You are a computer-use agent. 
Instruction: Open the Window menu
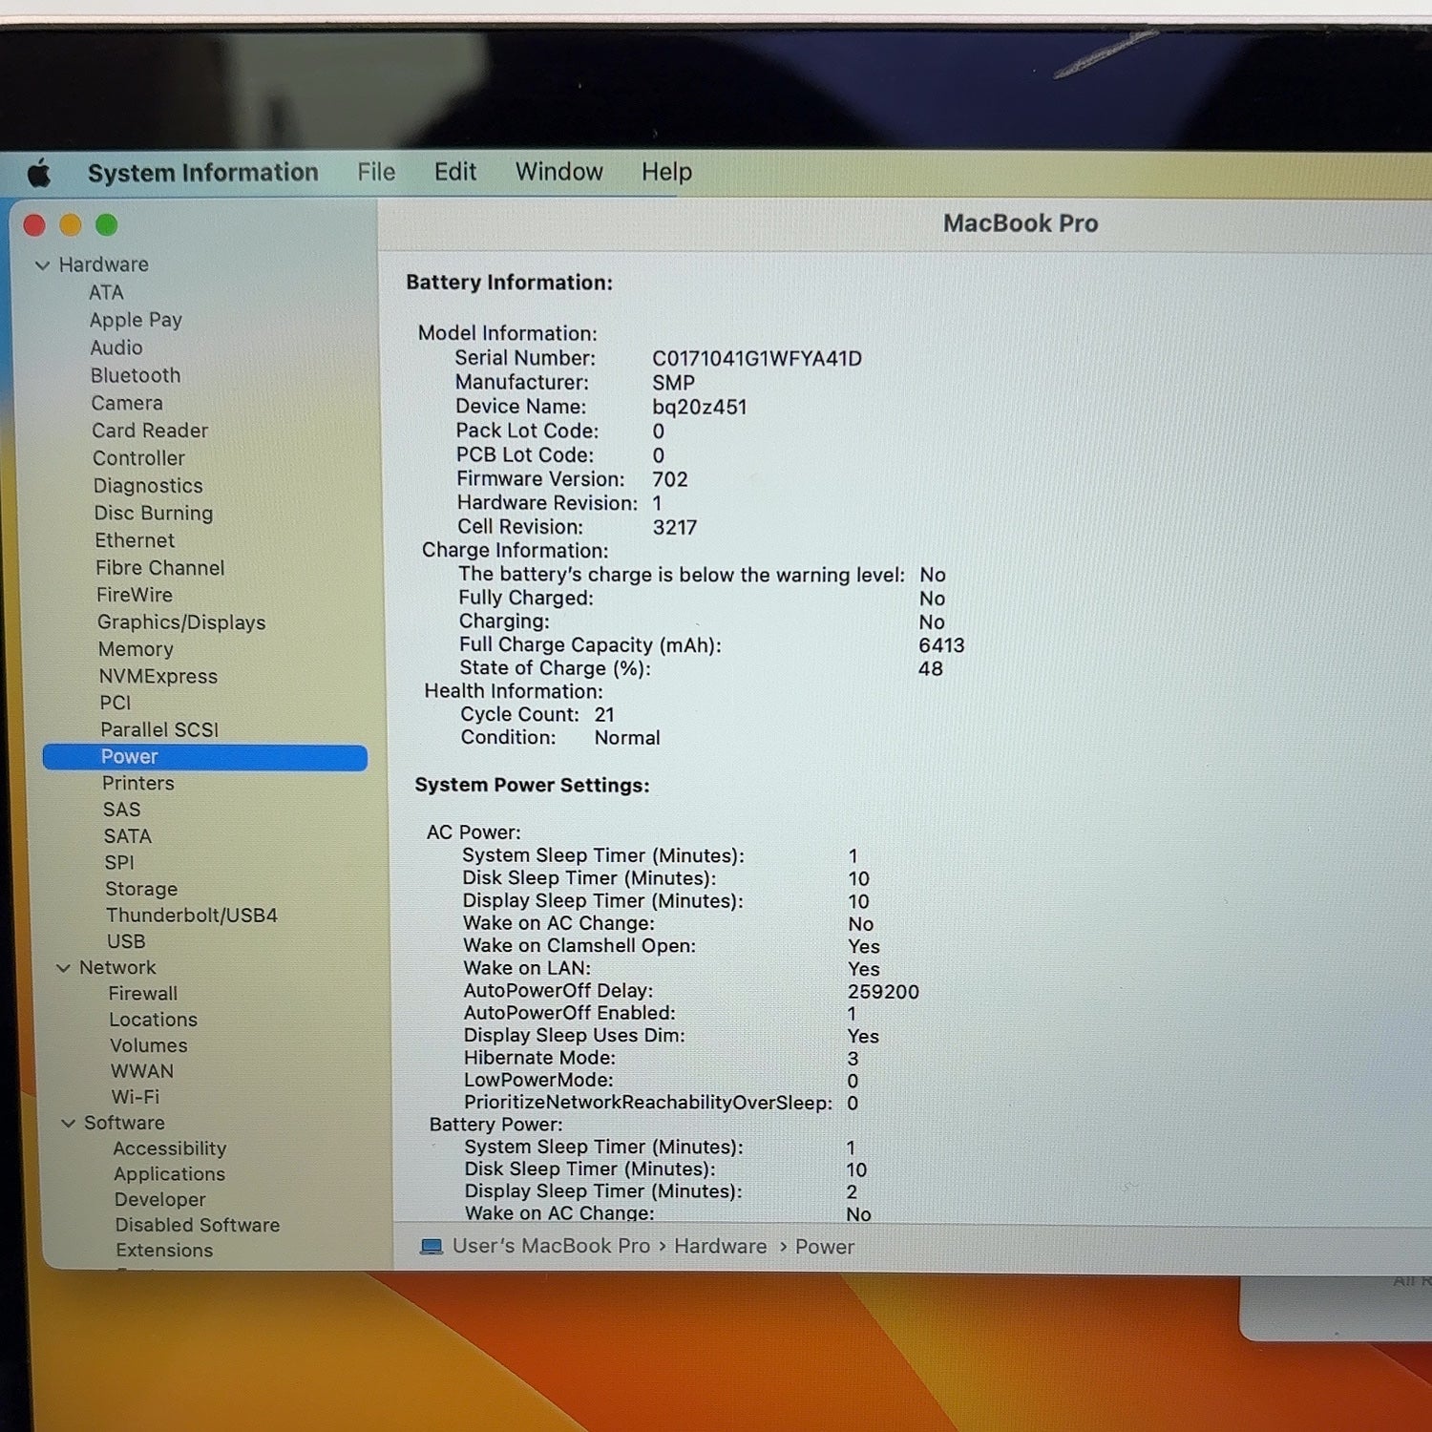click(x=559, y=172)
